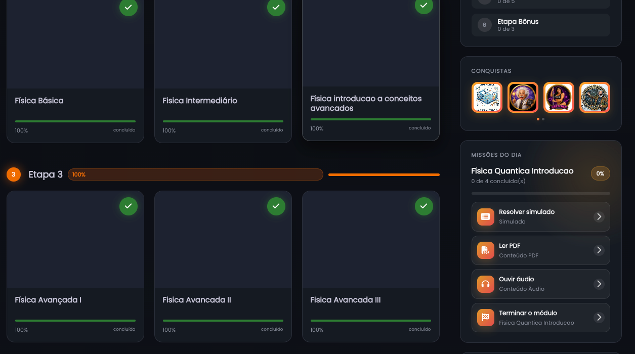635x354 pixels.
Task: Select the Etapa Bônus step in the list
Action: 541,25
